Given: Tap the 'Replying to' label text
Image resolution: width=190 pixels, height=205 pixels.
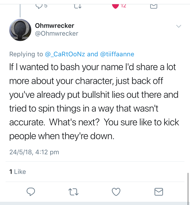Looking at the screenshot, I should click(26, 54).
